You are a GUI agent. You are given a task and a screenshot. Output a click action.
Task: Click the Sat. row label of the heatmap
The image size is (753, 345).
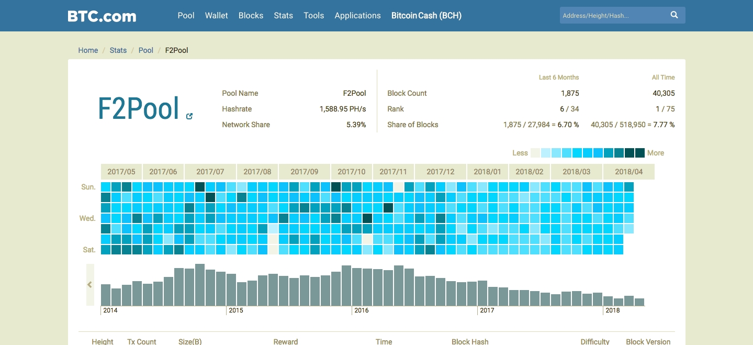89,250
